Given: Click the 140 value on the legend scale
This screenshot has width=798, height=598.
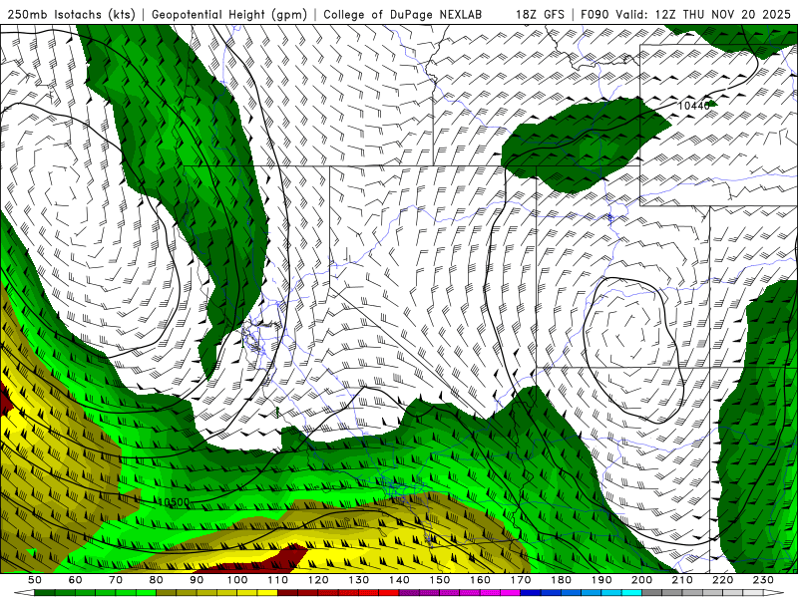Looking at the screenshot, I should click(x=400, y=580).
